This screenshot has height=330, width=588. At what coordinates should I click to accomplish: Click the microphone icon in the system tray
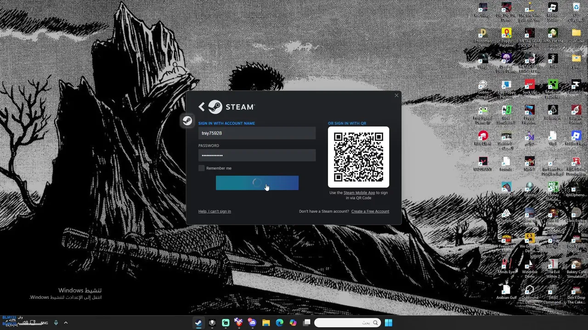[x=56, y=323]
